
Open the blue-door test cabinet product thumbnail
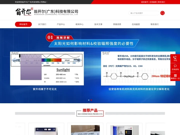(x=124, y=130)
